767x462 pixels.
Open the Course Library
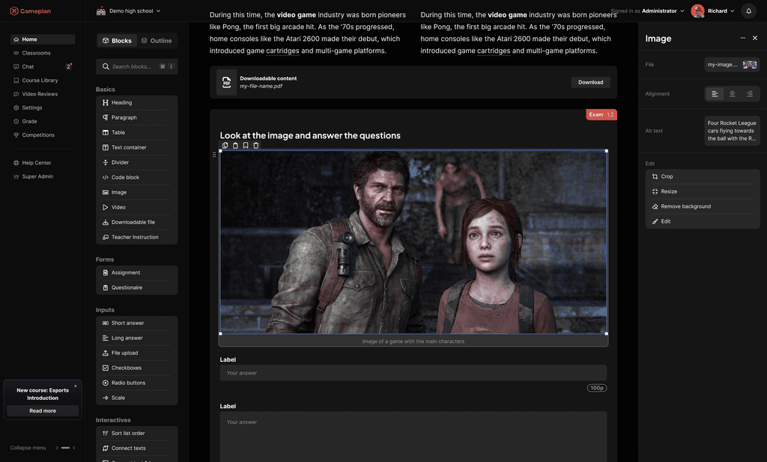(x=43, y=80)
